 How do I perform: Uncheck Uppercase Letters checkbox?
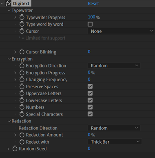point(90,93)
